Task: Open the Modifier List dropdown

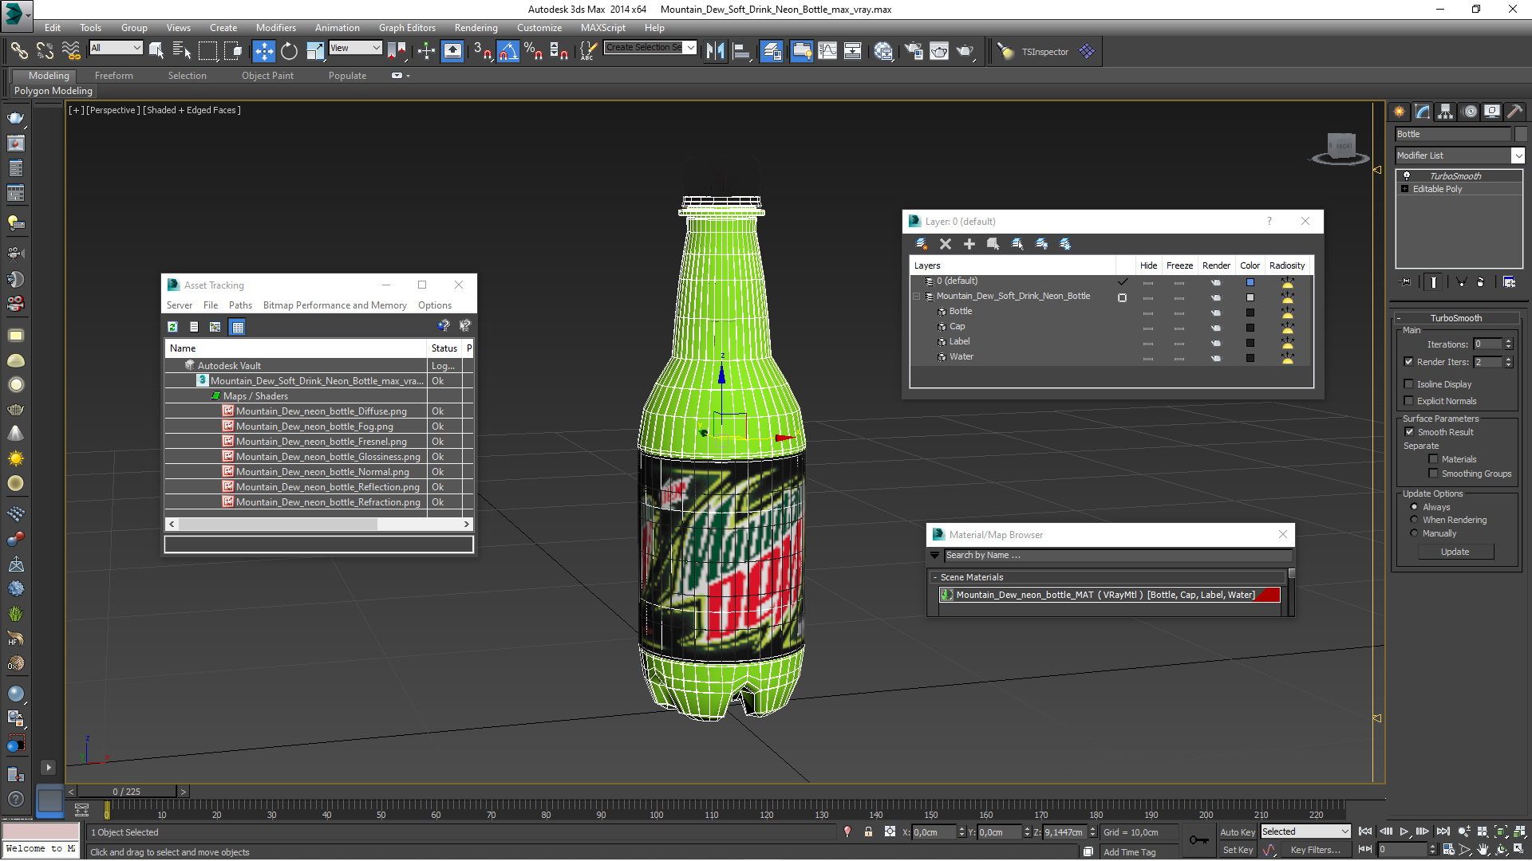Action: click(x=1518, y=155)
